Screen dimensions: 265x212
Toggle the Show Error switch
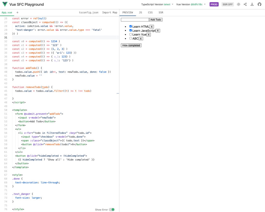coord(112,209)
